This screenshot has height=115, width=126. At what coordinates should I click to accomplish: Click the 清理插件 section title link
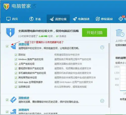click(x=24, y=110)
